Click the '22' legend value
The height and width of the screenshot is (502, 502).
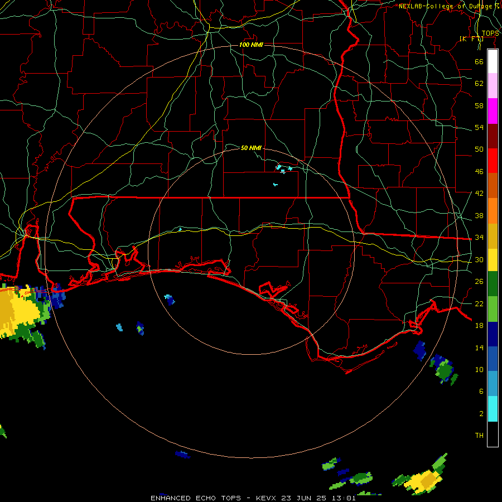coord(479,303)
